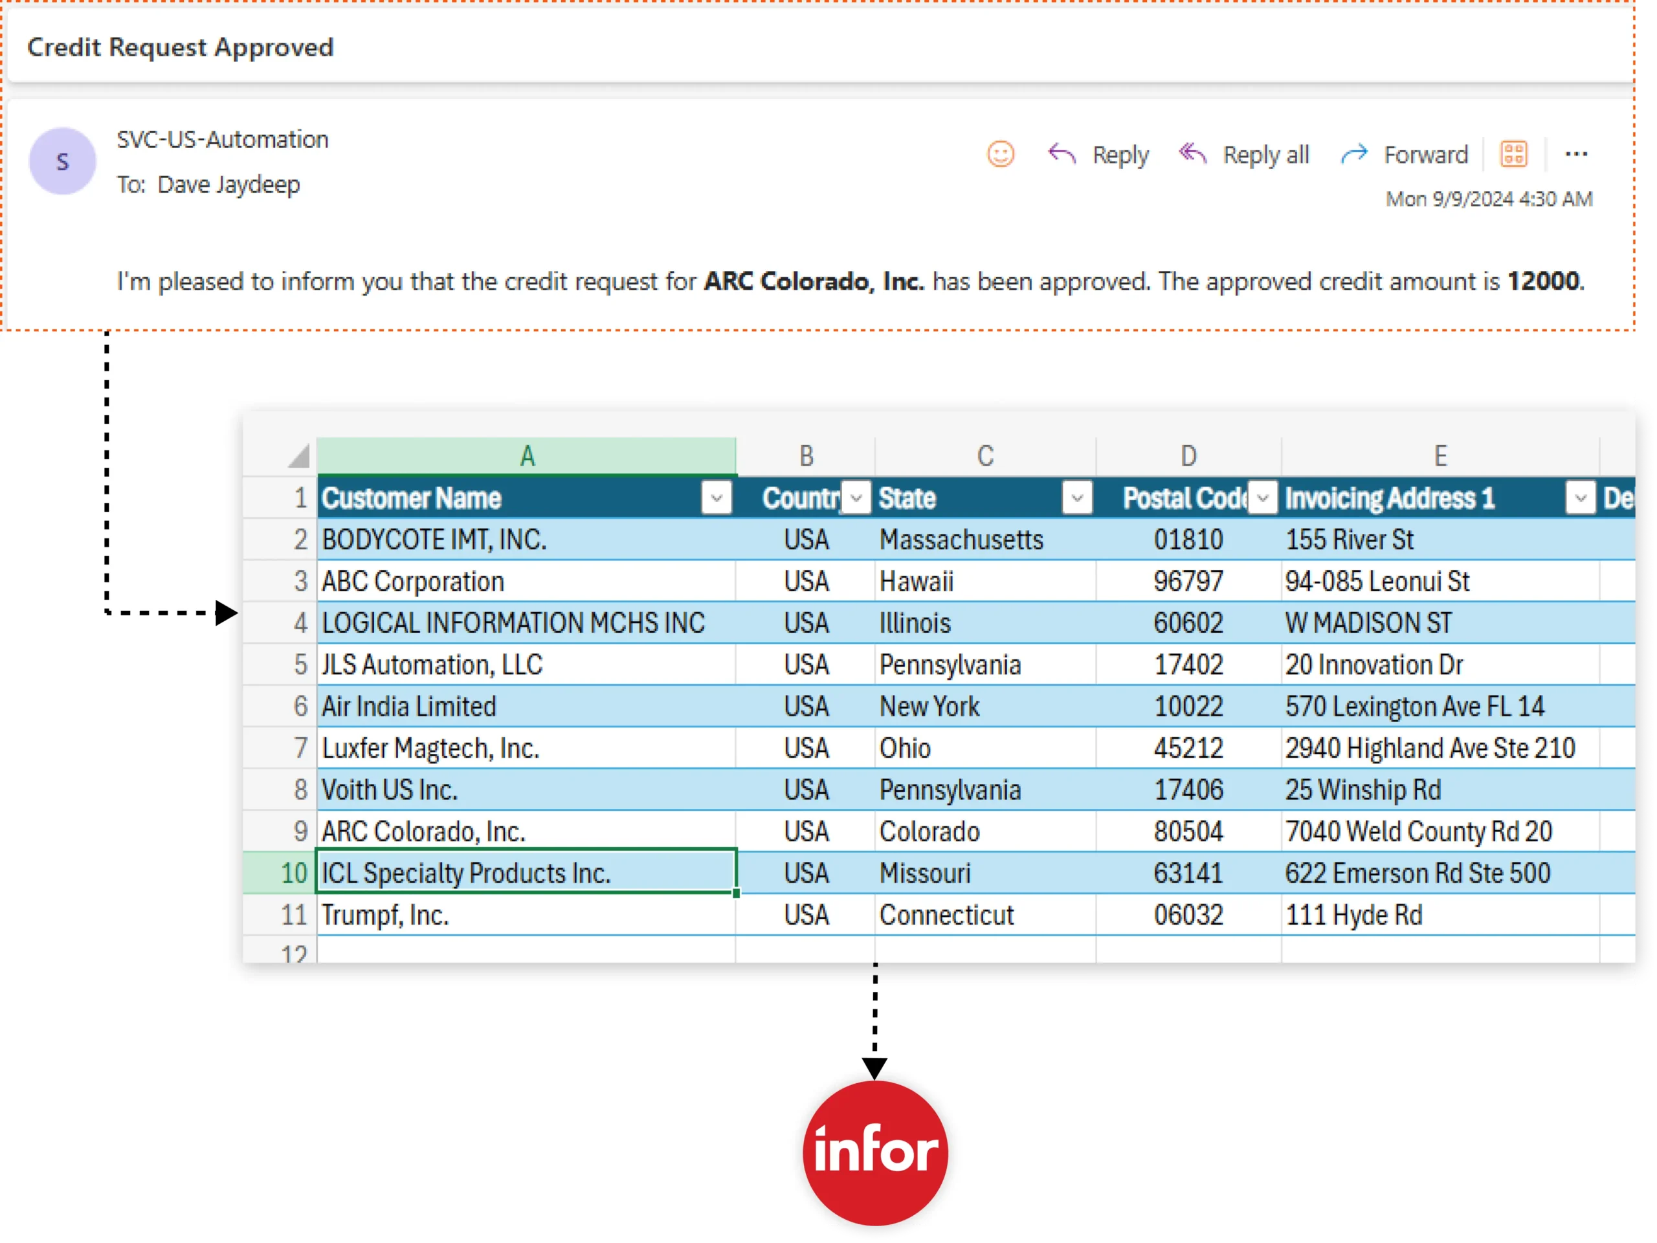
Task: Open the Customer Name filter dropdown
Action: pos(716,498)
